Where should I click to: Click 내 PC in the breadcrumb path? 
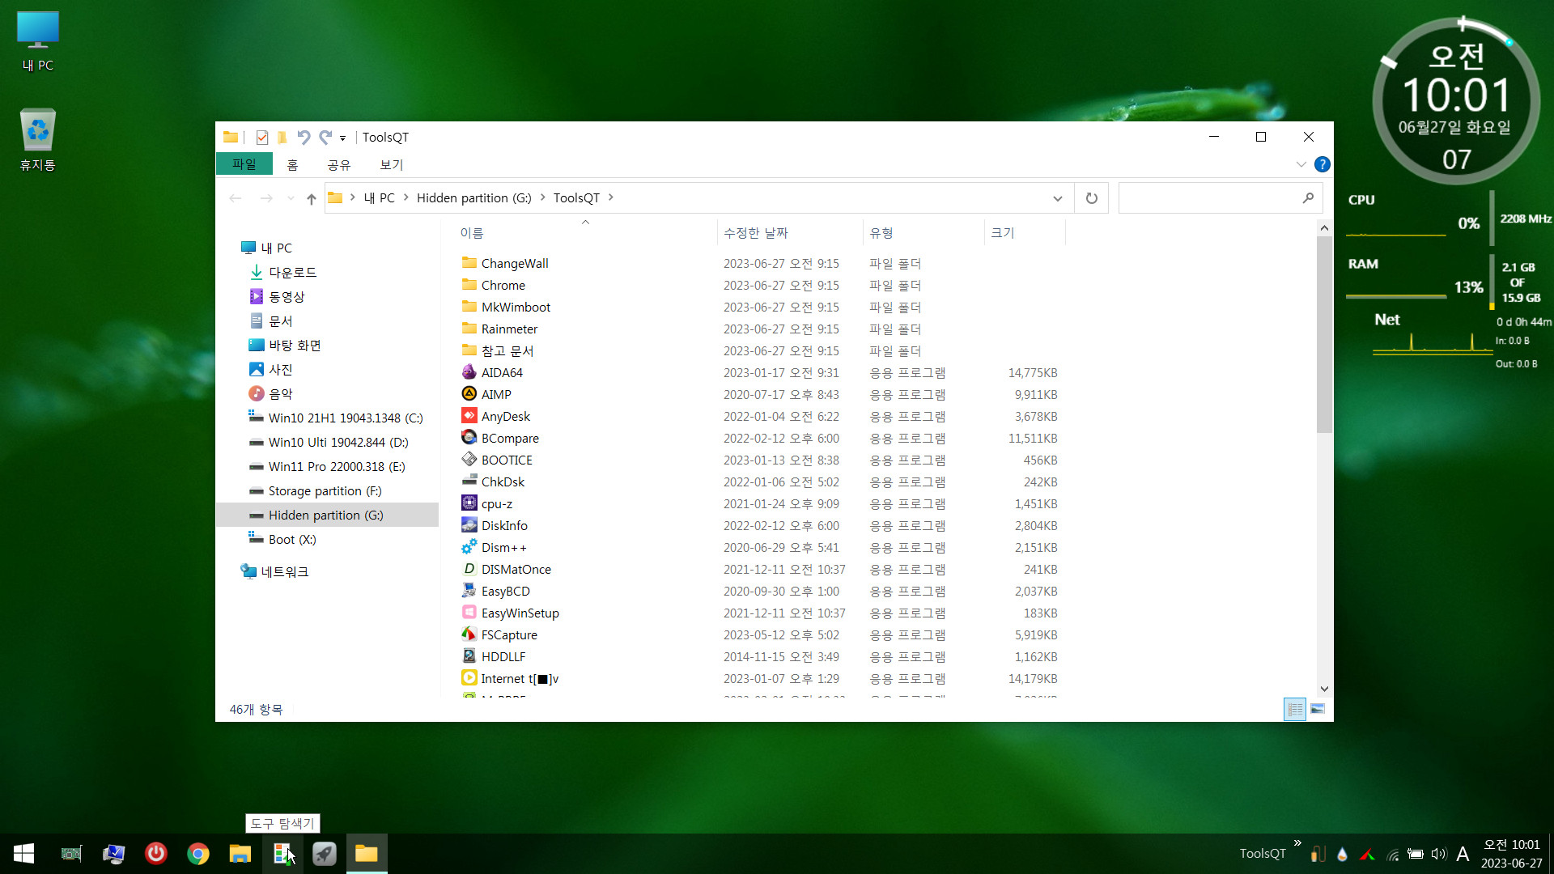tap(379, 197)
